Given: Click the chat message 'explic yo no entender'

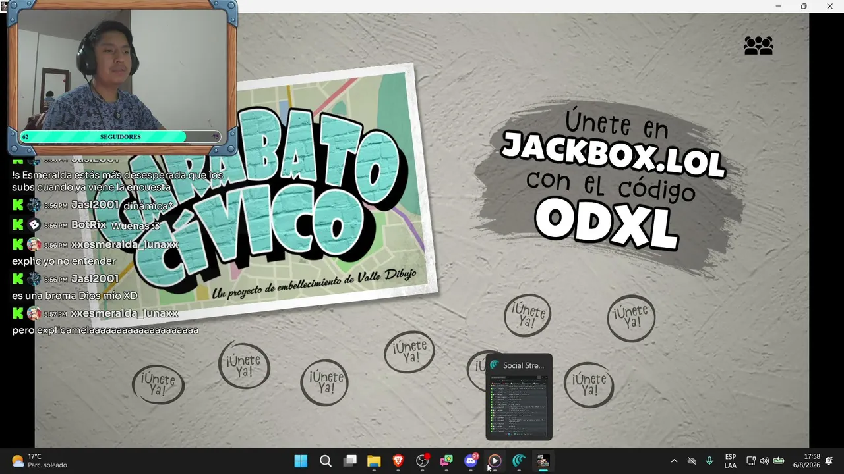Looking at the screenshot, I should 63,261.
